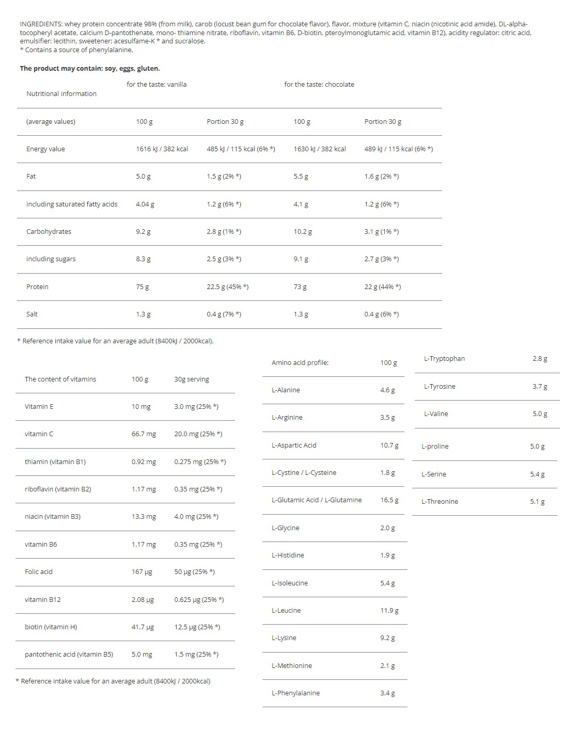Click 'The content of vitamins' heading

[60, 379]
